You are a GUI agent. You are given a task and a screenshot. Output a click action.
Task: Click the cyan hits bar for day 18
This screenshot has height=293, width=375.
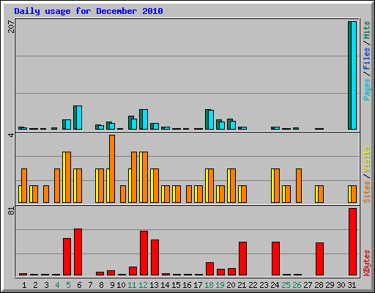click(211, 120)
